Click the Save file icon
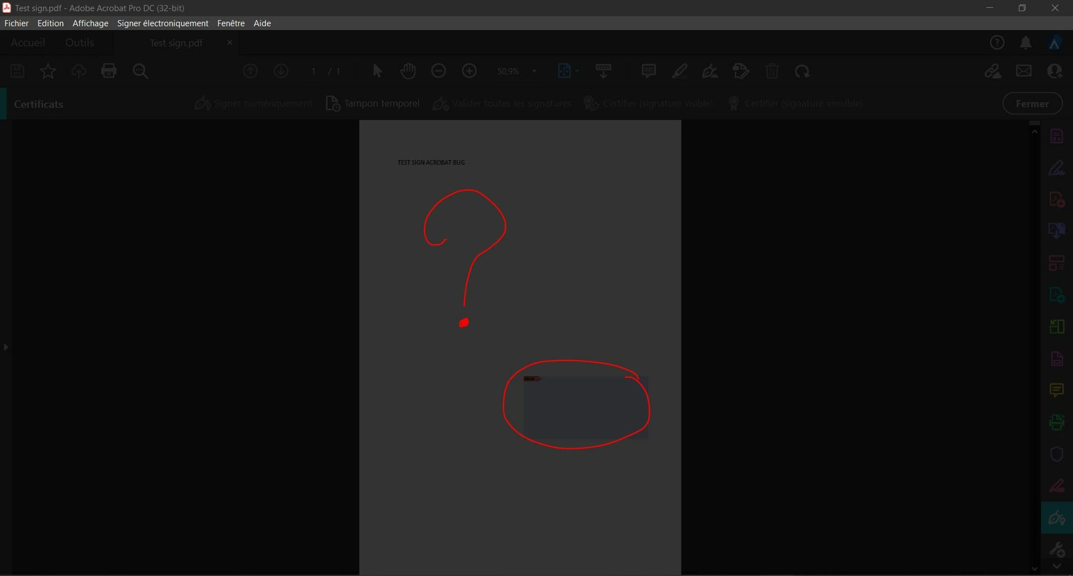Image resolution: width=1073 pixels, height=576 pixels. pos(17,71)
